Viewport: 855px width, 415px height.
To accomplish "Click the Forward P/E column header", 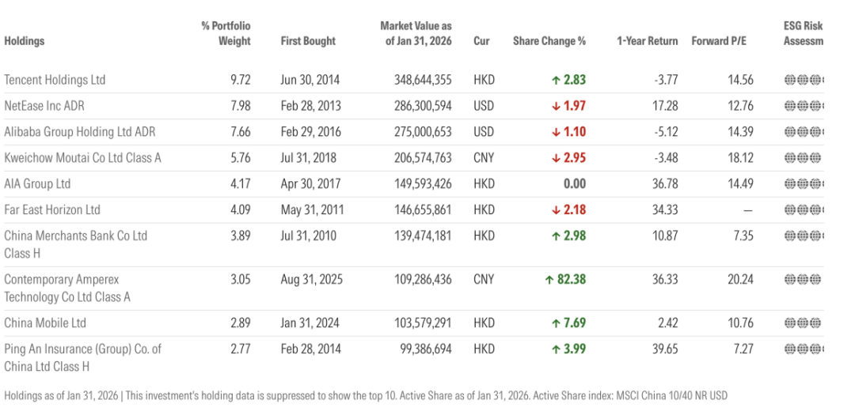I will click(718, 41).
